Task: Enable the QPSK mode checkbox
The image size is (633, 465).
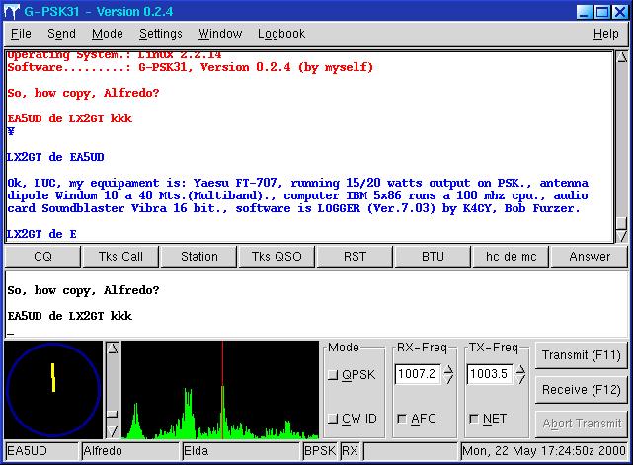Action: click(x=333, y=375)
